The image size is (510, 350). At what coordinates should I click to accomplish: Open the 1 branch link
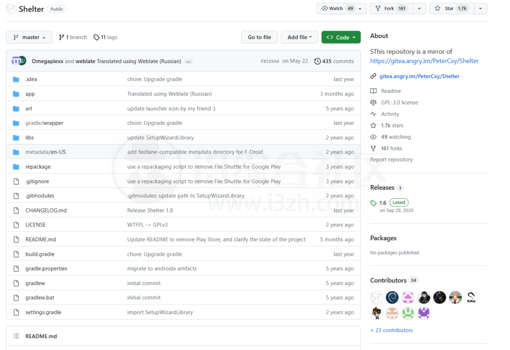73,37
